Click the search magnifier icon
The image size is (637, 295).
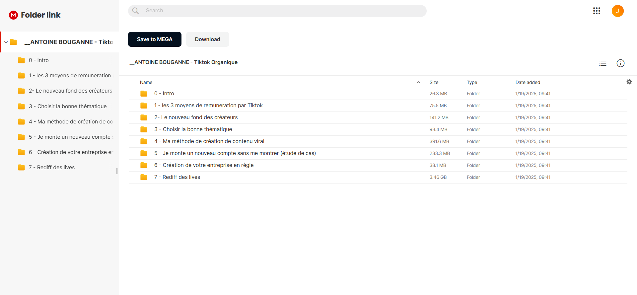pos(135,11)
